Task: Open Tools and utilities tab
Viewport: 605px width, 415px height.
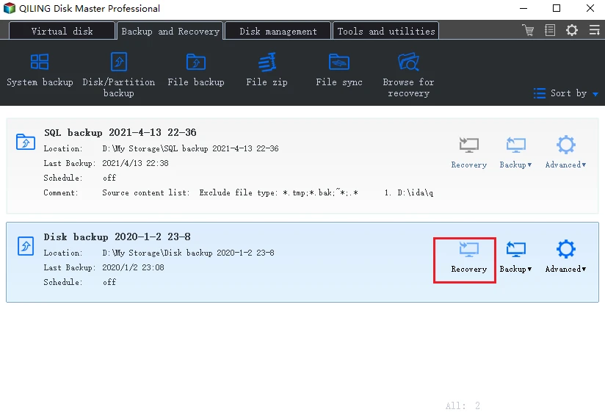Action: point(386,31)
